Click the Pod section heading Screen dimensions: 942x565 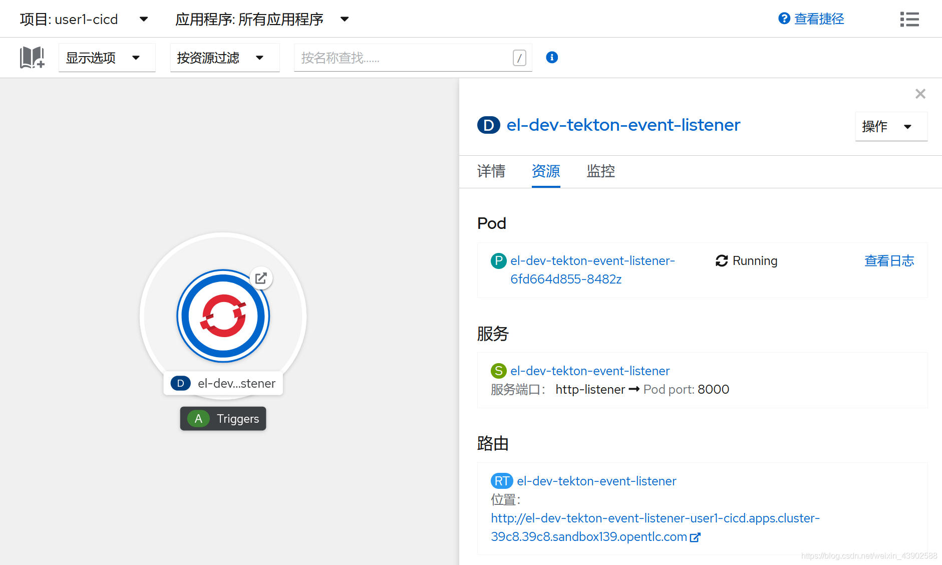click(492, 223)
